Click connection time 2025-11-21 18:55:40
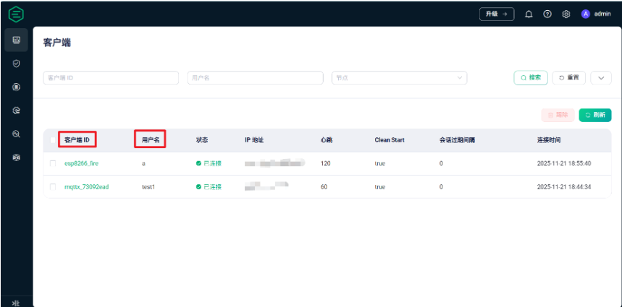 click(564, 163)
